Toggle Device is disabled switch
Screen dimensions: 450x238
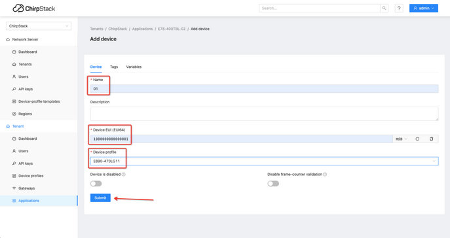(96, 184)
